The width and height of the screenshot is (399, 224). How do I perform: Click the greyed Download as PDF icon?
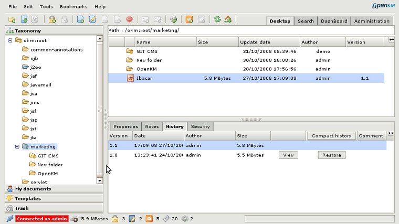(35, 19)
